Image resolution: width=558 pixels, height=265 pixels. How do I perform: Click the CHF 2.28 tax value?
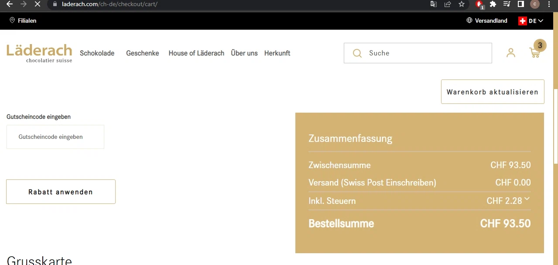tap(504, 201)
